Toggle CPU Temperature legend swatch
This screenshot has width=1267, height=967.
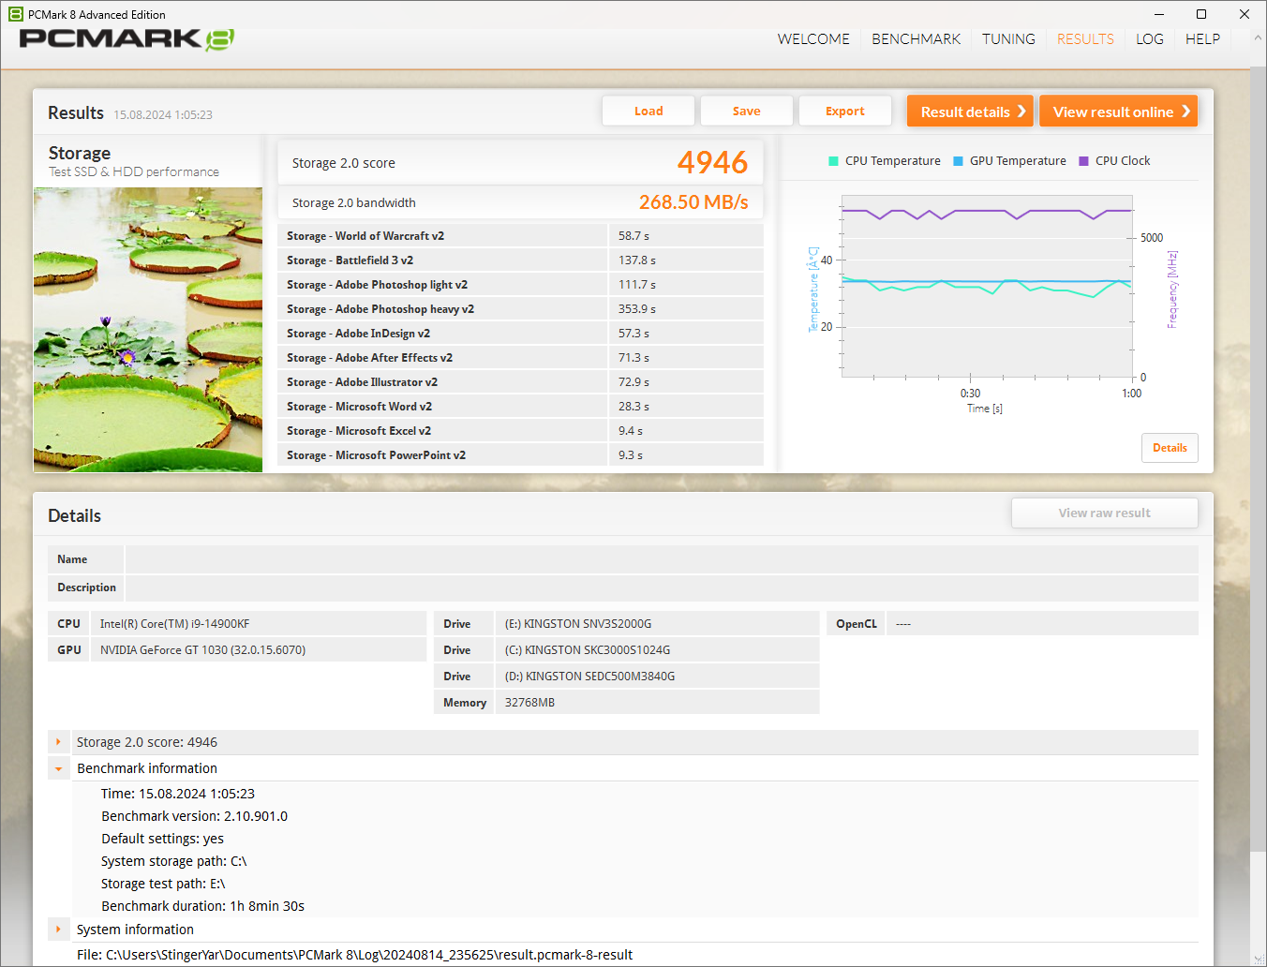pyautogui.click(x=833, y=161)
